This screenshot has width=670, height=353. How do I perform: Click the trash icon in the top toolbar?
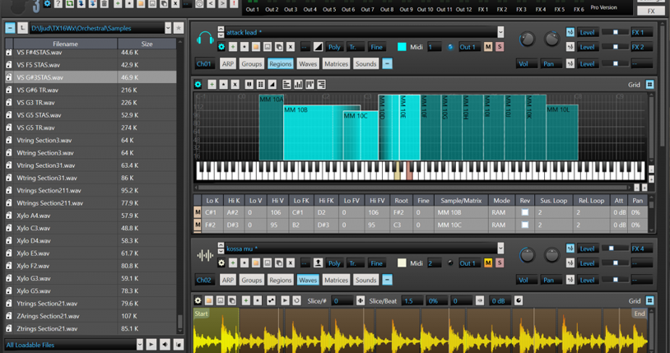coord(105,4)
